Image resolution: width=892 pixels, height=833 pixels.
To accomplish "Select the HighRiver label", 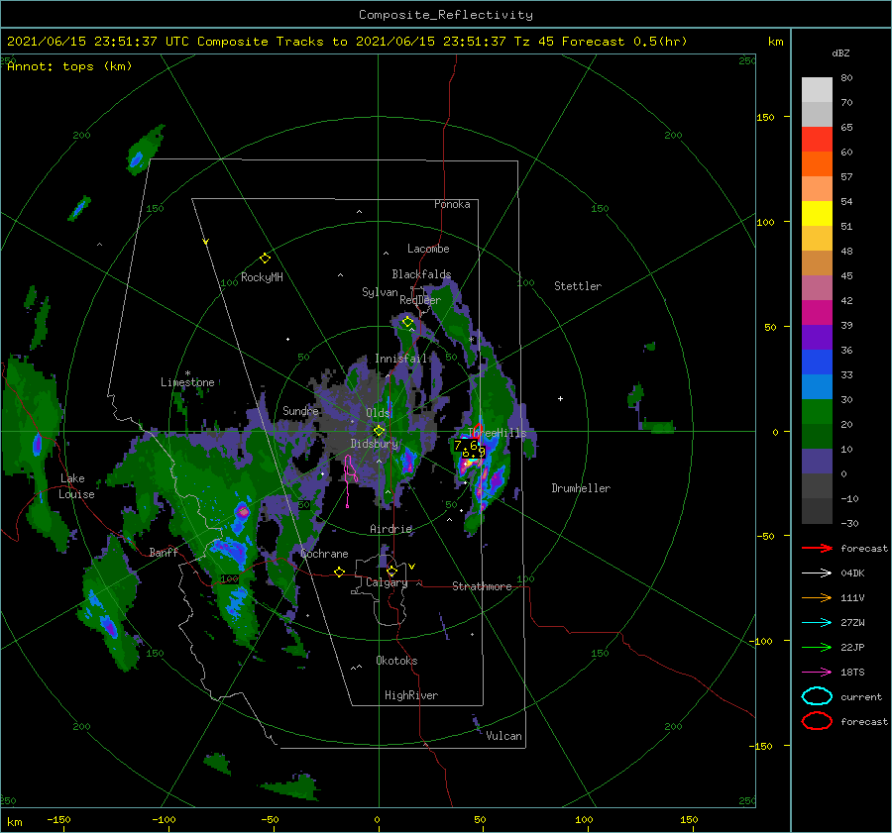I will (x=410, y=695).
